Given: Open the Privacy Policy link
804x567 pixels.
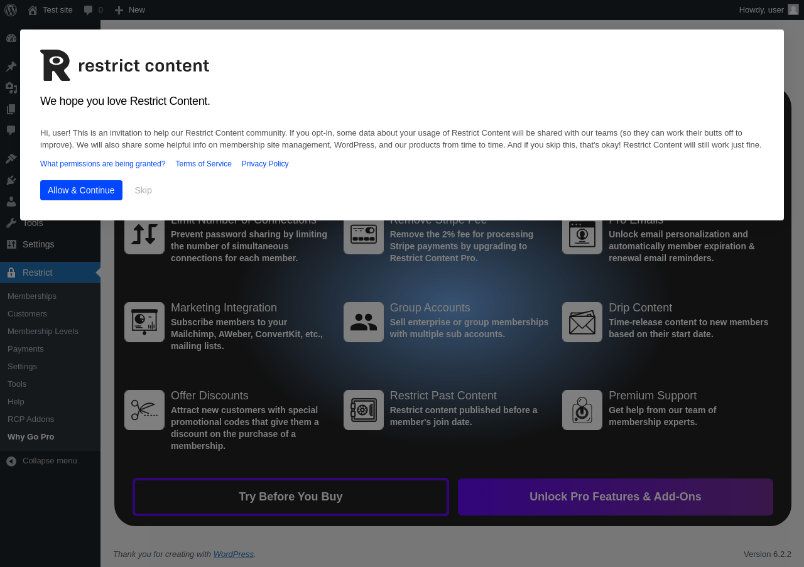Looking at the screenshot, I should click(265, 164).
